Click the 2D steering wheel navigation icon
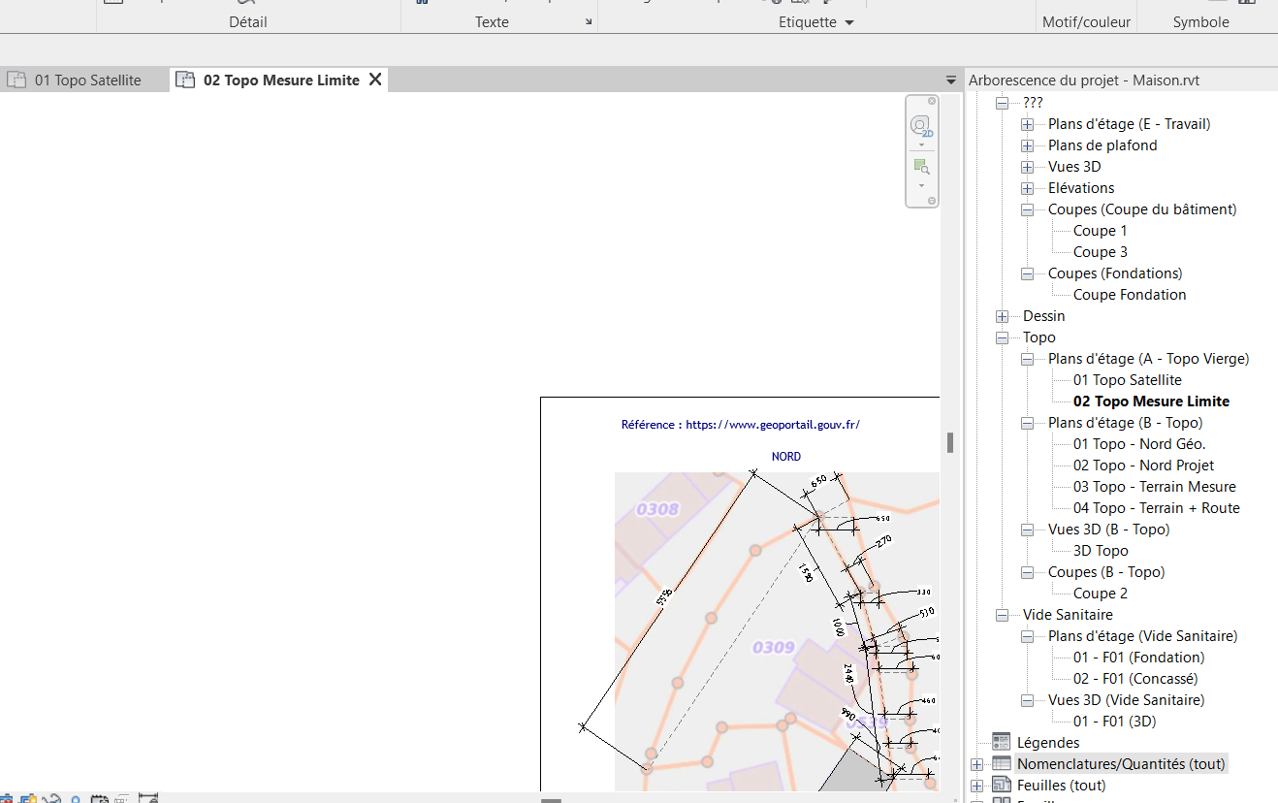Image resolution: width=1278 pixels, height=803 pixels. tap(921, 126)
